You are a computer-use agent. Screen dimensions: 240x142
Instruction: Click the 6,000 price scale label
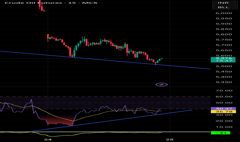click(x=224, y=13)
